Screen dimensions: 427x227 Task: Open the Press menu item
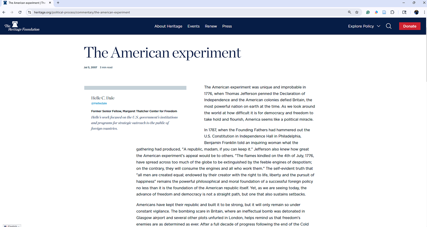227,26
